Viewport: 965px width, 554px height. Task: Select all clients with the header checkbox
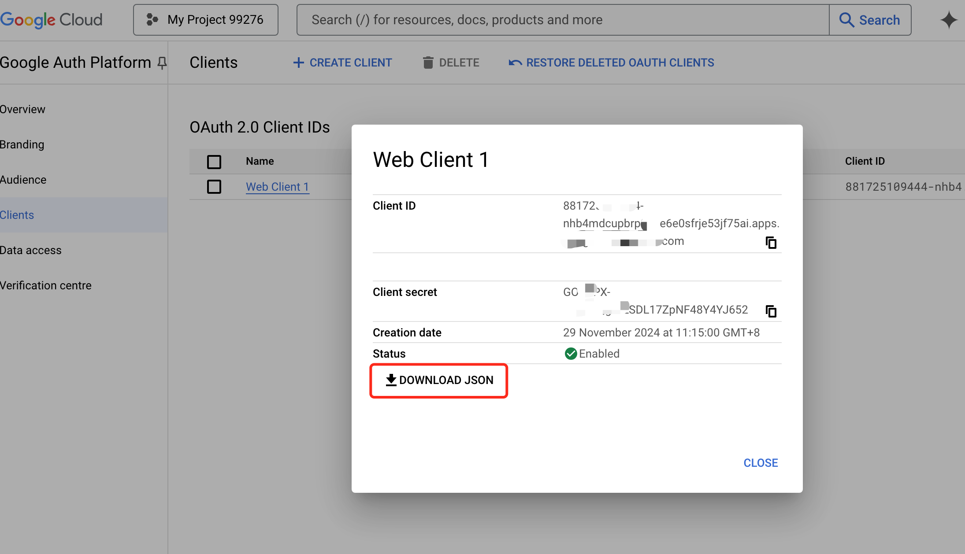[214, 162]
